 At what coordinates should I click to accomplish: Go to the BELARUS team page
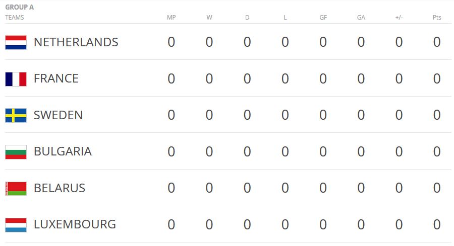coord(59,188)
